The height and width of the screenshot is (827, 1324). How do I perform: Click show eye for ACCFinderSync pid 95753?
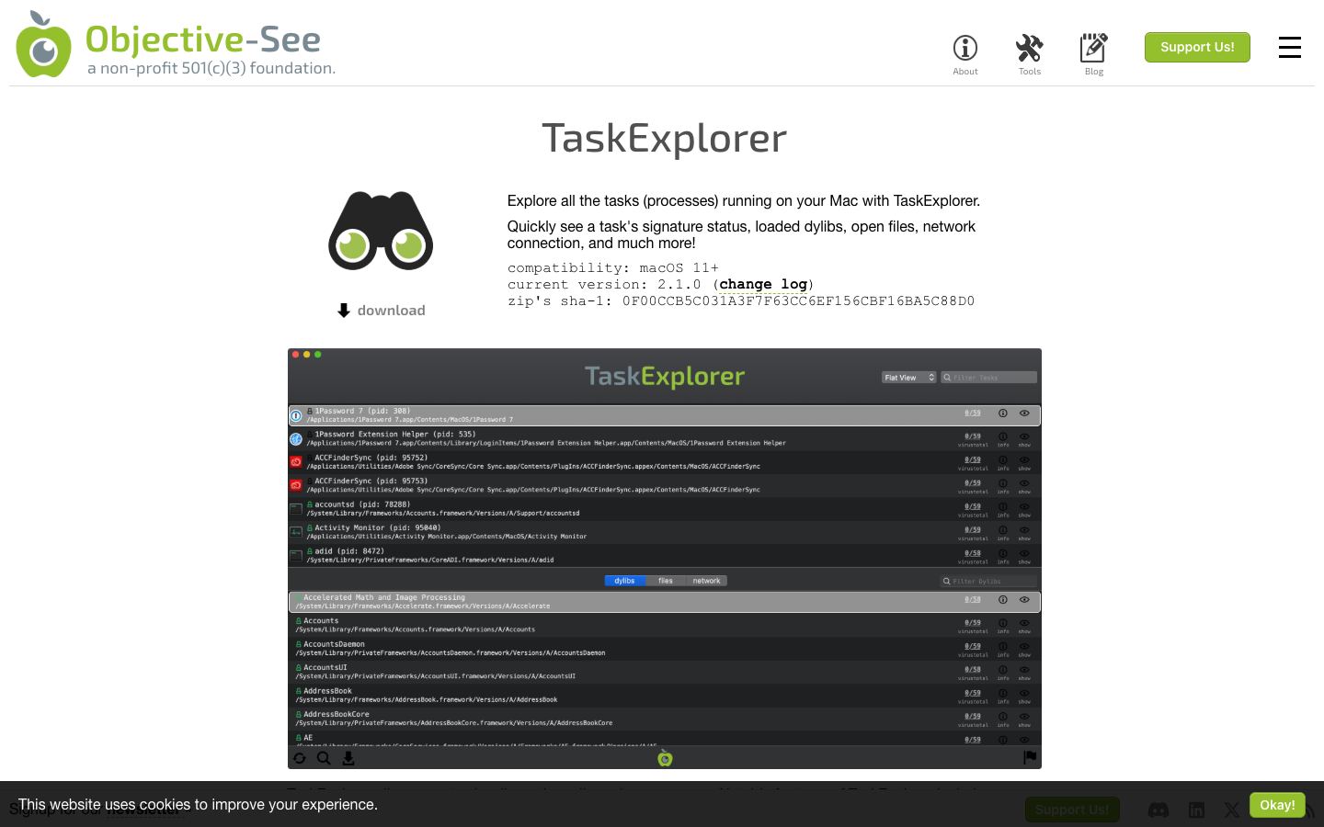1024,483
